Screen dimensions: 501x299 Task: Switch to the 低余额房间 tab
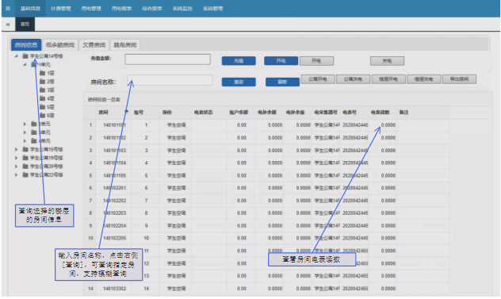click(x=60, y=44)
